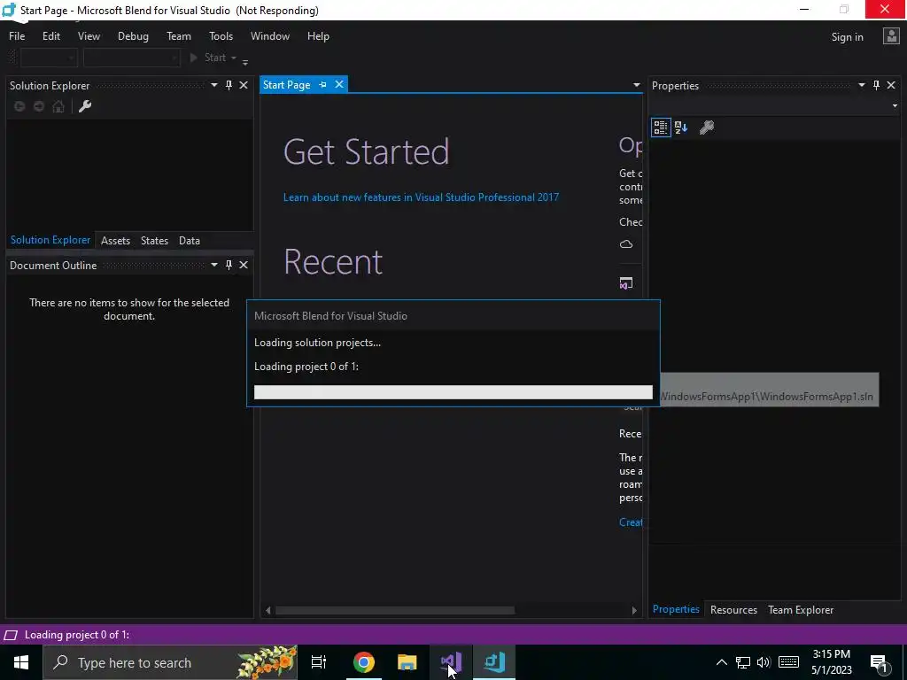
Task: Click the Sign in link
Action: point(848,37)
